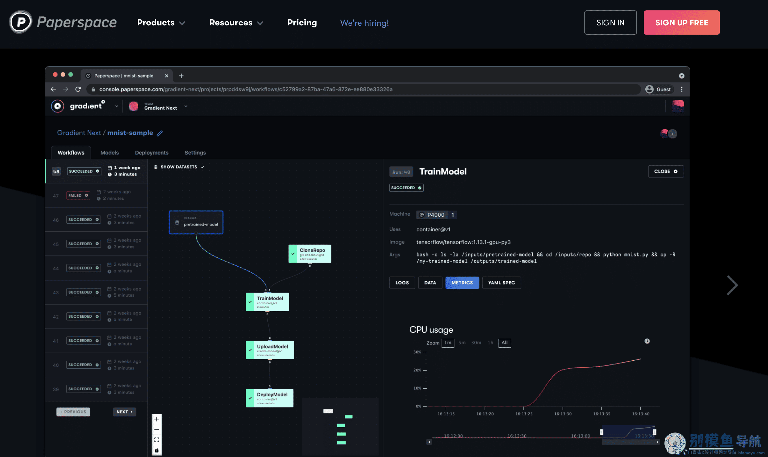View the YAML Spec tab
Screen dimensions: 768x457
click(502, 283)
